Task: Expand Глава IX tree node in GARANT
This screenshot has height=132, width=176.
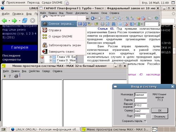Action: (51, 61)
